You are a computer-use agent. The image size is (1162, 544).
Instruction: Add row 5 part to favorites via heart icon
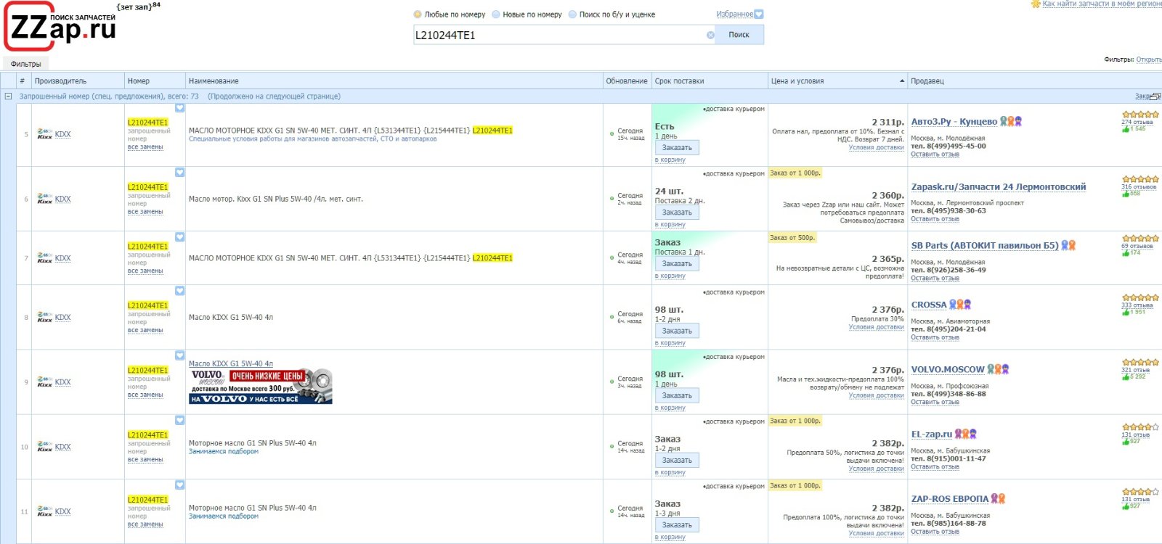(179, 108)
